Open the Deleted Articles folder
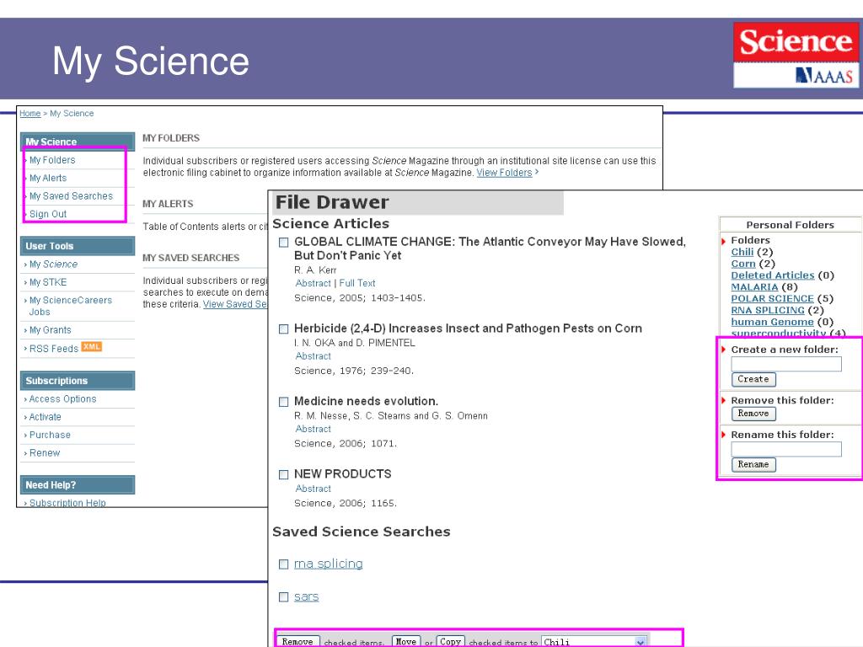The width and height of the screenshot is (863, 647). coord(772,275)
